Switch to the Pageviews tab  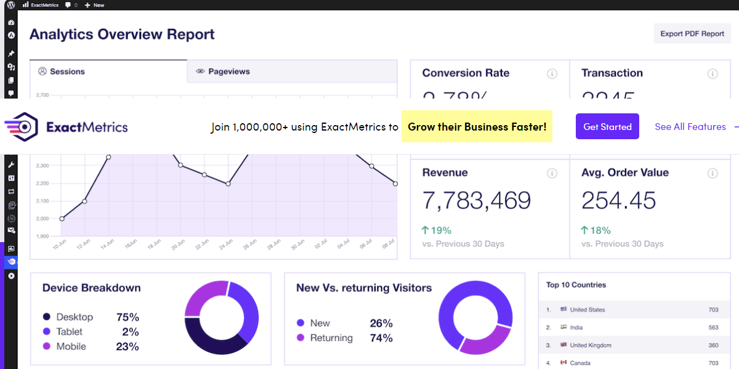[293, 71]
